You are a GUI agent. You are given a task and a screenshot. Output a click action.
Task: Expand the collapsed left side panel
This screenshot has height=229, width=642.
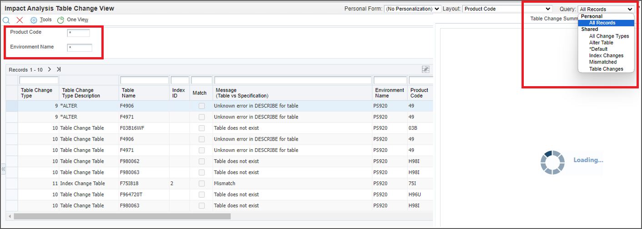pyautogui.click(x=3, y=169)
